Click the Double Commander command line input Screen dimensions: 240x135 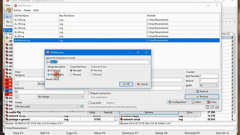click(131, 128)
